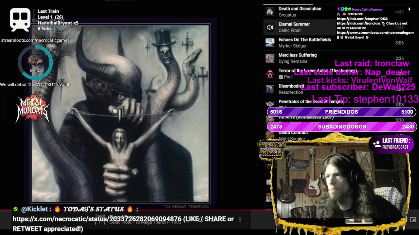Open Terror of the Lower Astral thumbnail
Viewport: 419px width, 235px height.
pyautogui.click(x=270, y=74)
